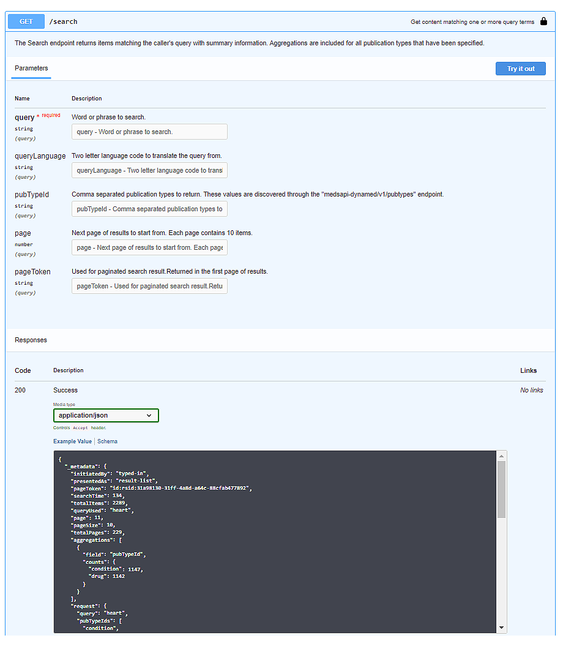Click the pageToken input field
Screen dimensions: 563x649
tap(149, 286)
